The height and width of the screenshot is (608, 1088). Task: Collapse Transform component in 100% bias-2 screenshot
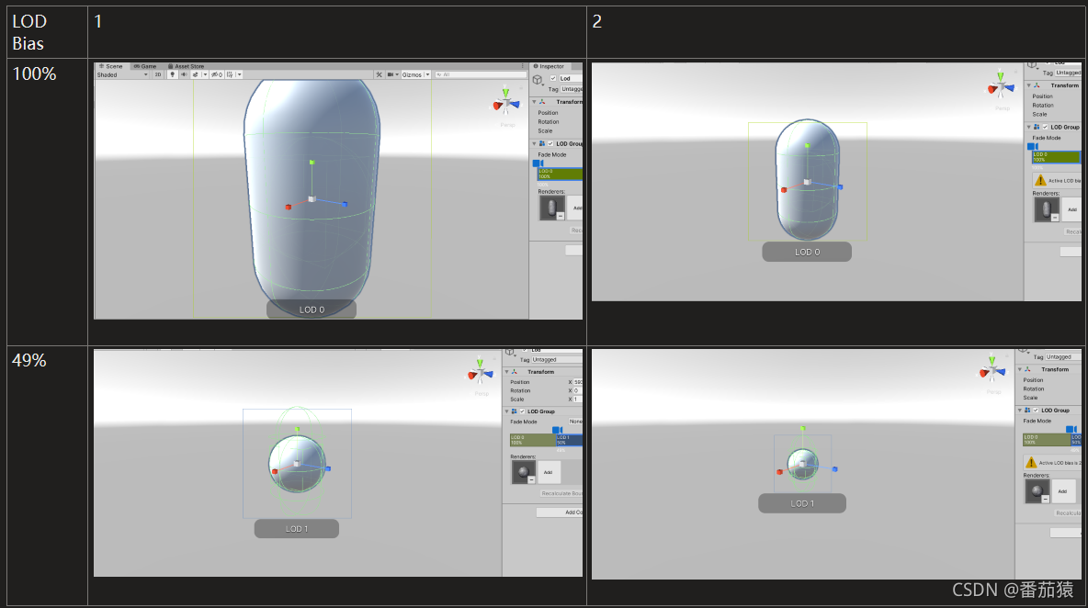(1028, 85)
